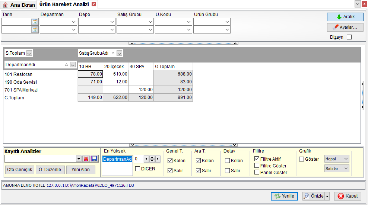
Task: Click the Oto Genişlik button
Action: 19,170
